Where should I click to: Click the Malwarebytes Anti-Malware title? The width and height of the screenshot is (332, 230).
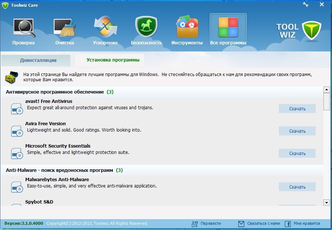57,179
